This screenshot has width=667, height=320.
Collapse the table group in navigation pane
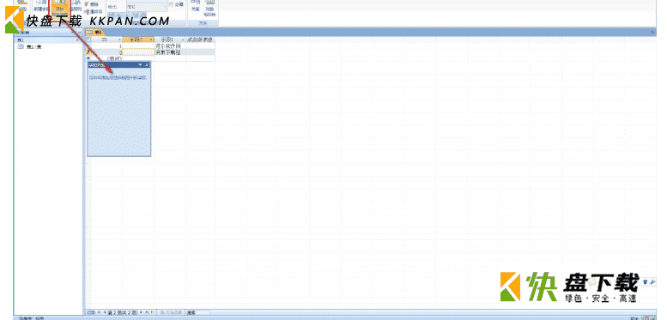(77, 40)
